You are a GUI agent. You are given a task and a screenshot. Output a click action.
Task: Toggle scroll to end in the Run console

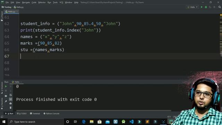(x=10, y=99)
